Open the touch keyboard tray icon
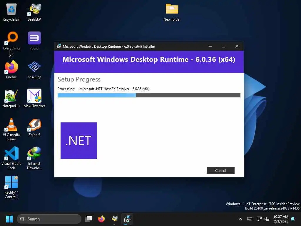Image resolution: width=301 pixels, height=226 pixels. click(250, 219)
